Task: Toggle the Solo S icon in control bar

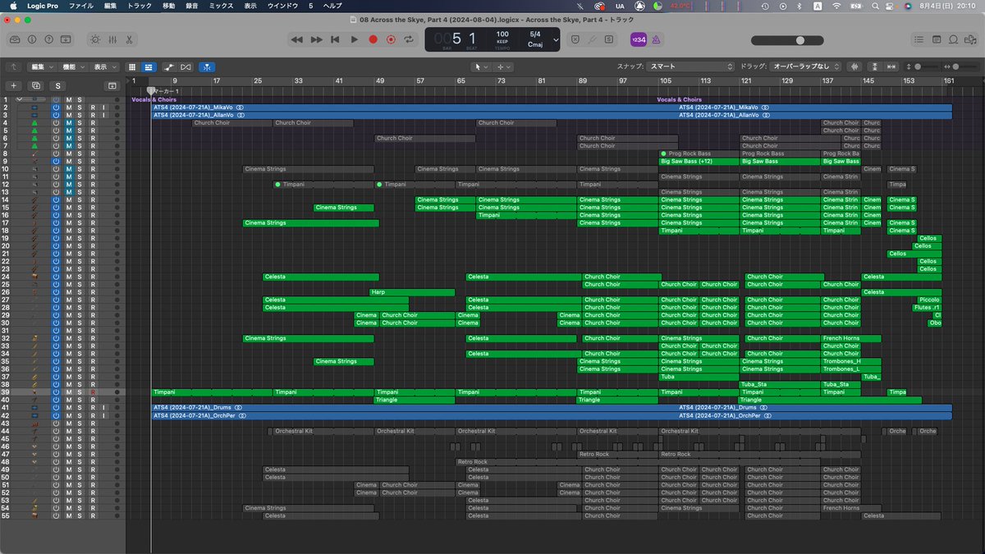Action: click(608, 39)
